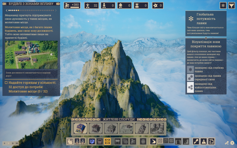Open the avalanche snowflake filter icon
This screenshot has height=148, width=237.
(x=223, y=6)
